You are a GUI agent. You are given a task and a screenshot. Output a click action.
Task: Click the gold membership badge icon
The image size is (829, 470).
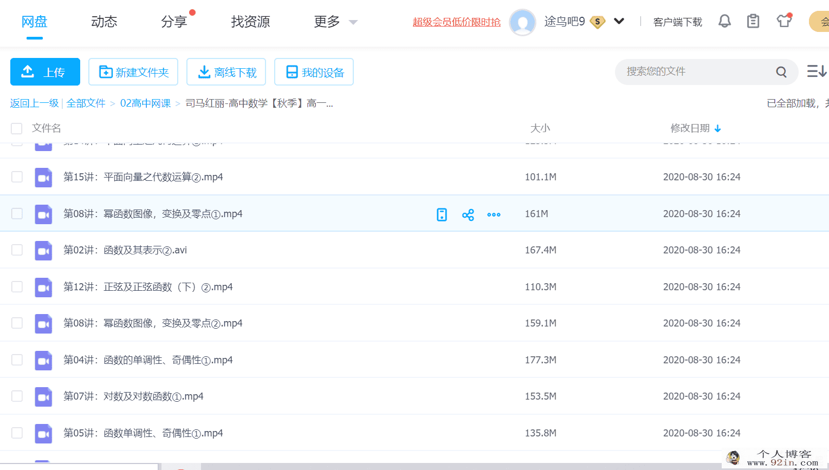(597, 22)
